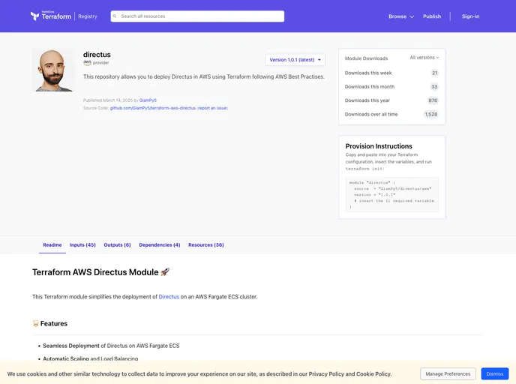Switch to the Dependencies (4) tab
This screenshot has height=384, width=516.
tap(160, 244)
